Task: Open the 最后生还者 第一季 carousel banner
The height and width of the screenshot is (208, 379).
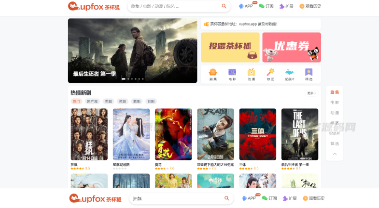Action: (132, 51)
